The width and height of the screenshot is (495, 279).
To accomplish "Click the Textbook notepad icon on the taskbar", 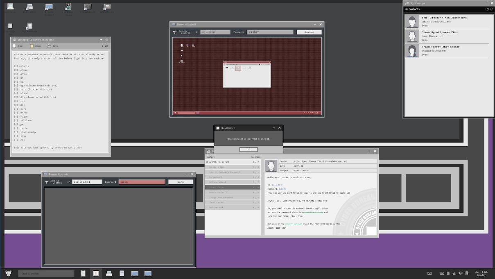I will tap(83, 273).
